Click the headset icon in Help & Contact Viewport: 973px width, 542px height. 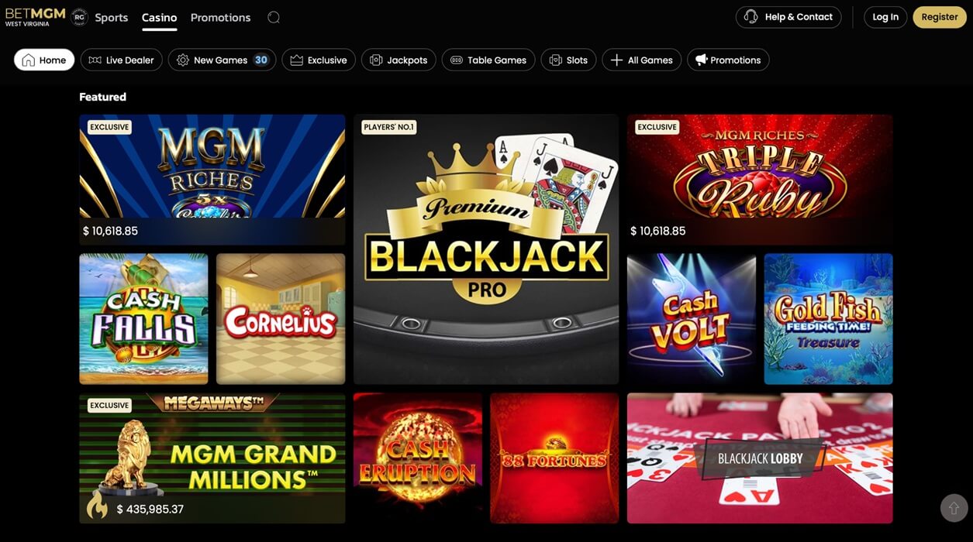pos(750,17)
